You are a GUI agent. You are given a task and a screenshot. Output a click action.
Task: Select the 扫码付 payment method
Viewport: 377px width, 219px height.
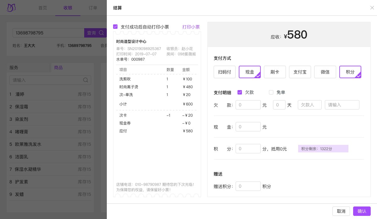[x=225, y=72]
